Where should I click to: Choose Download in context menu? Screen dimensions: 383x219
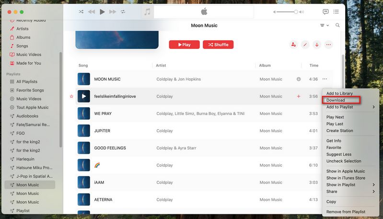click(336, 100)
